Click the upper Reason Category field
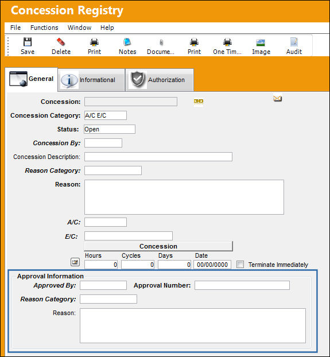This screenshot has width=330, height=357. tap(113, 170)
